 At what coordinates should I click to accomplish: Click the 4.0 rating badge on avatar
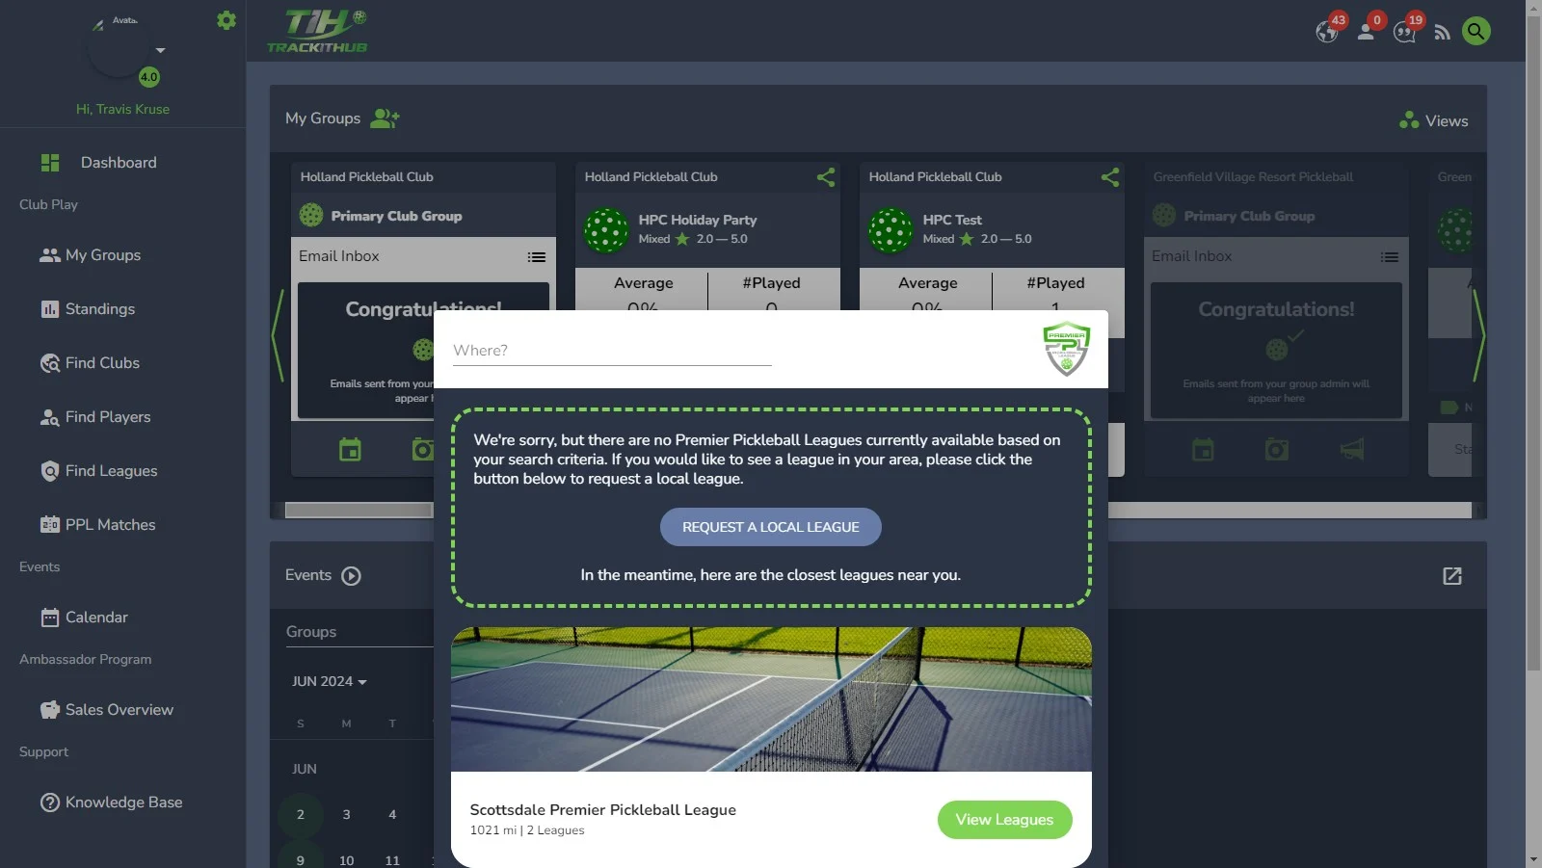pyautogui.click(x=149, y=77)
